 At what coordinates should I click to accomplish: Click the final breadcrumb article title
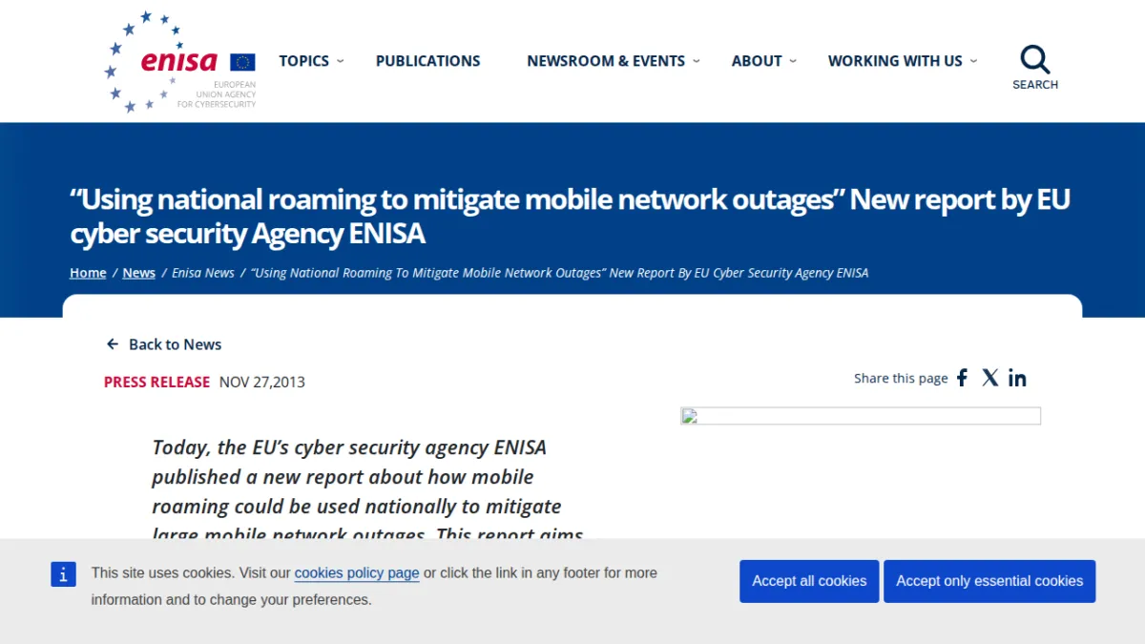click(x=560, y=273)
